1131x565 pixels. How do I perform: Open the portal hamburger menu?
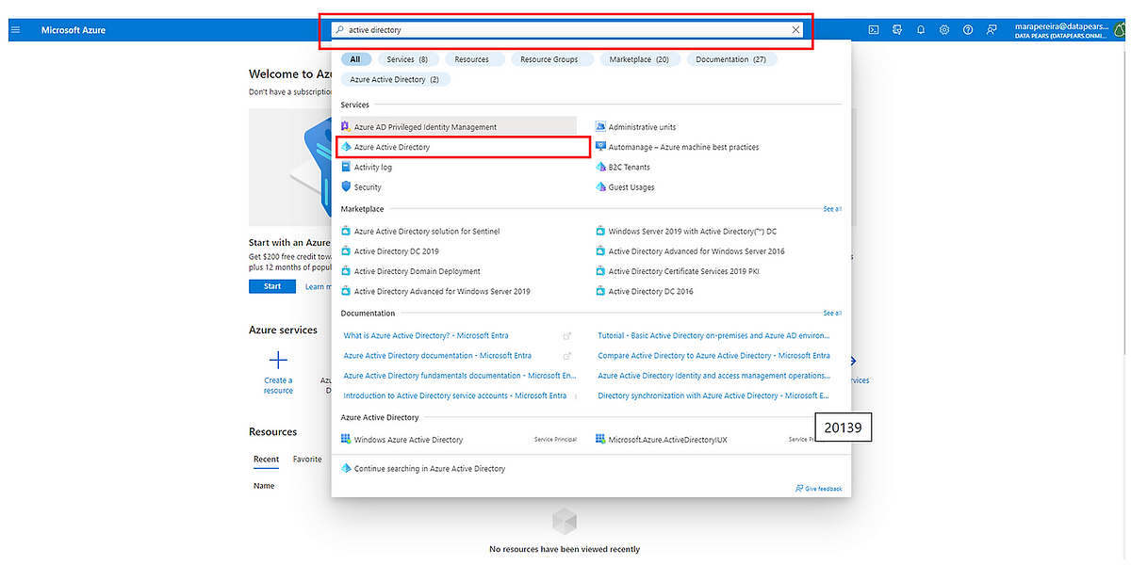tap(15, 29)
